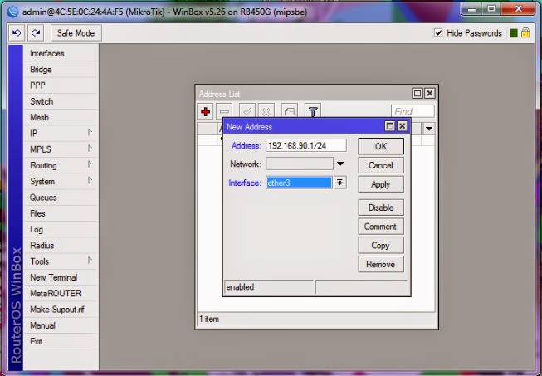Click the Remove button
542x376 pixels.
[381, 265]
